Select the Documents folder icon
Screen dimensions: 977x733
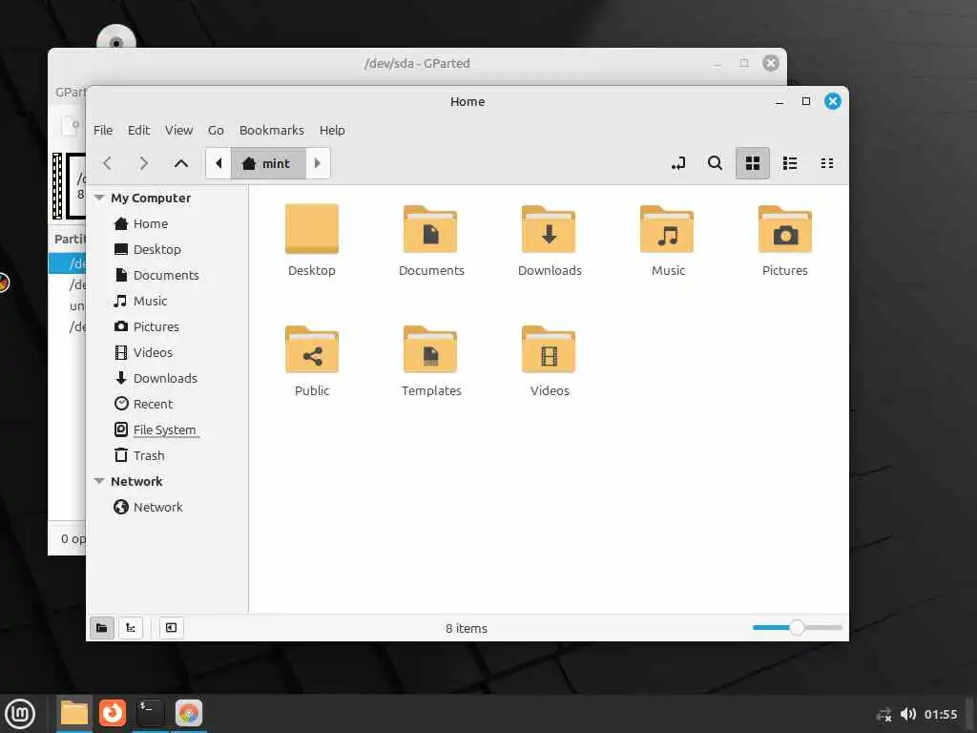[x=430, y=229]
